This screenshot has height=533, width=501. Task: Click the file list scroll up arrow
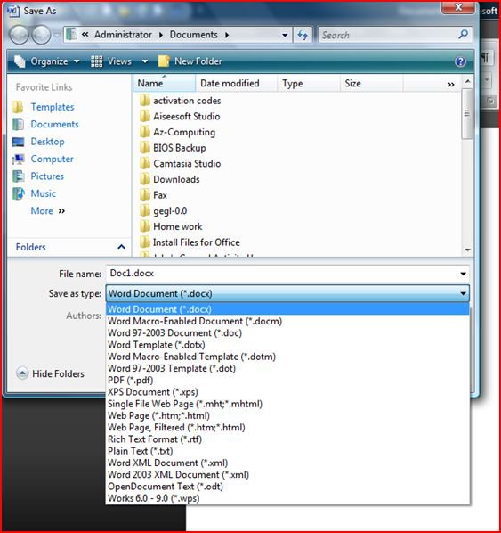coord(467,82)
